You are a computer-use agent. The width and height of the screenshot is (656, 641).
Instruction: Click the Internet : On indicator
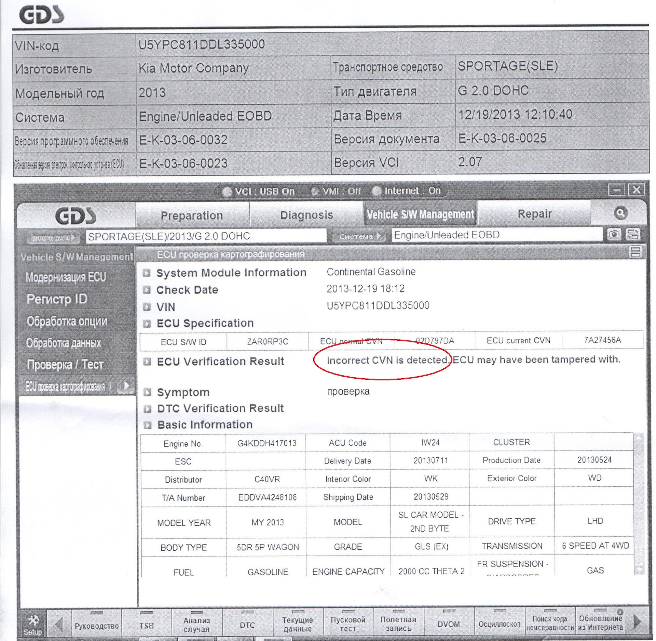click(x=407, y=191)
